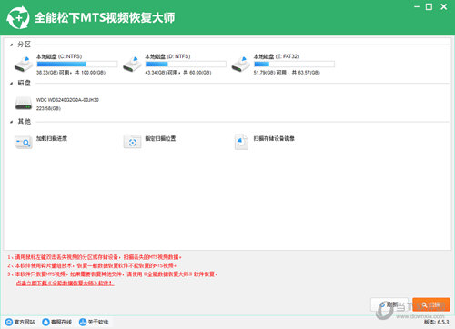The width and height of the screenshot is (455, 329).
Task: Select the WDC hard disk icon
Action: pos(24,104)
